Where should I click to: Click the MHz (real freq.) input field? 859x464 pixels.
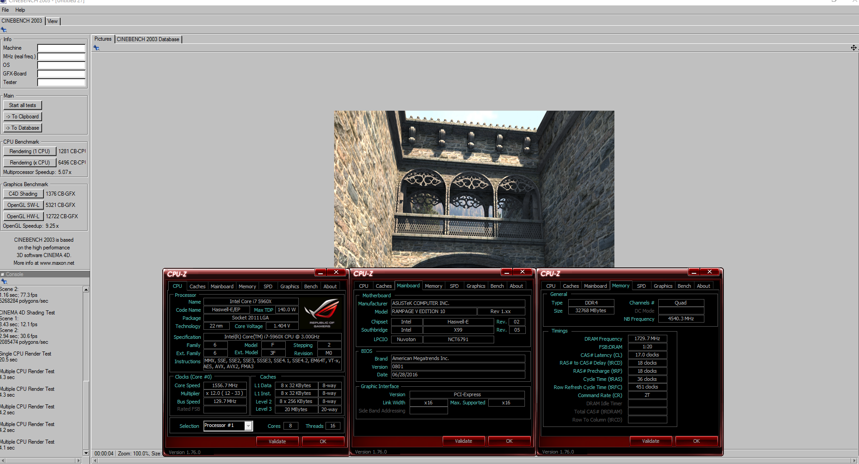pyautogui.click(x=61, y=56)
